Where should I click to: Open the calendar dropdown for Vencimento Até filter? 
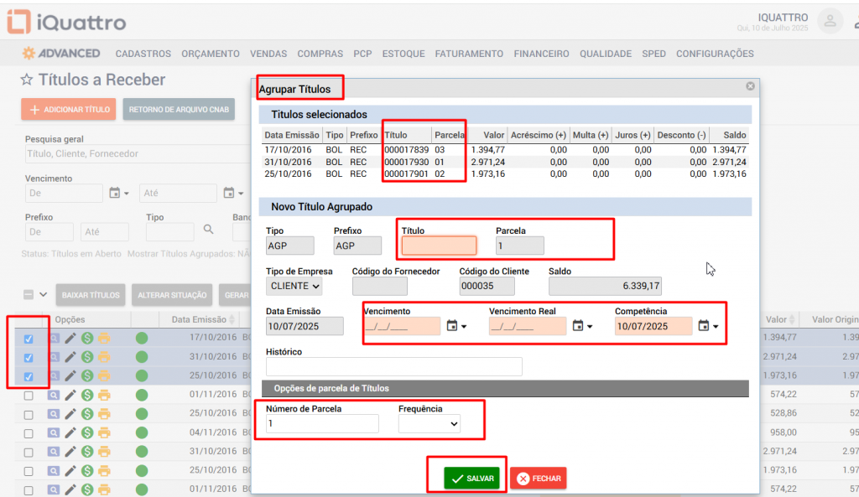click(x=233, y=194)
